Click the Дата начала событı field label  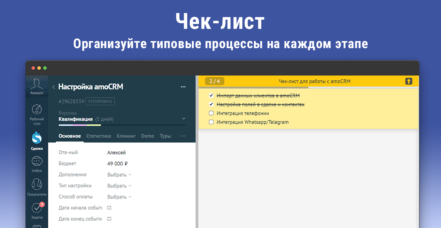tap(81, 208)
